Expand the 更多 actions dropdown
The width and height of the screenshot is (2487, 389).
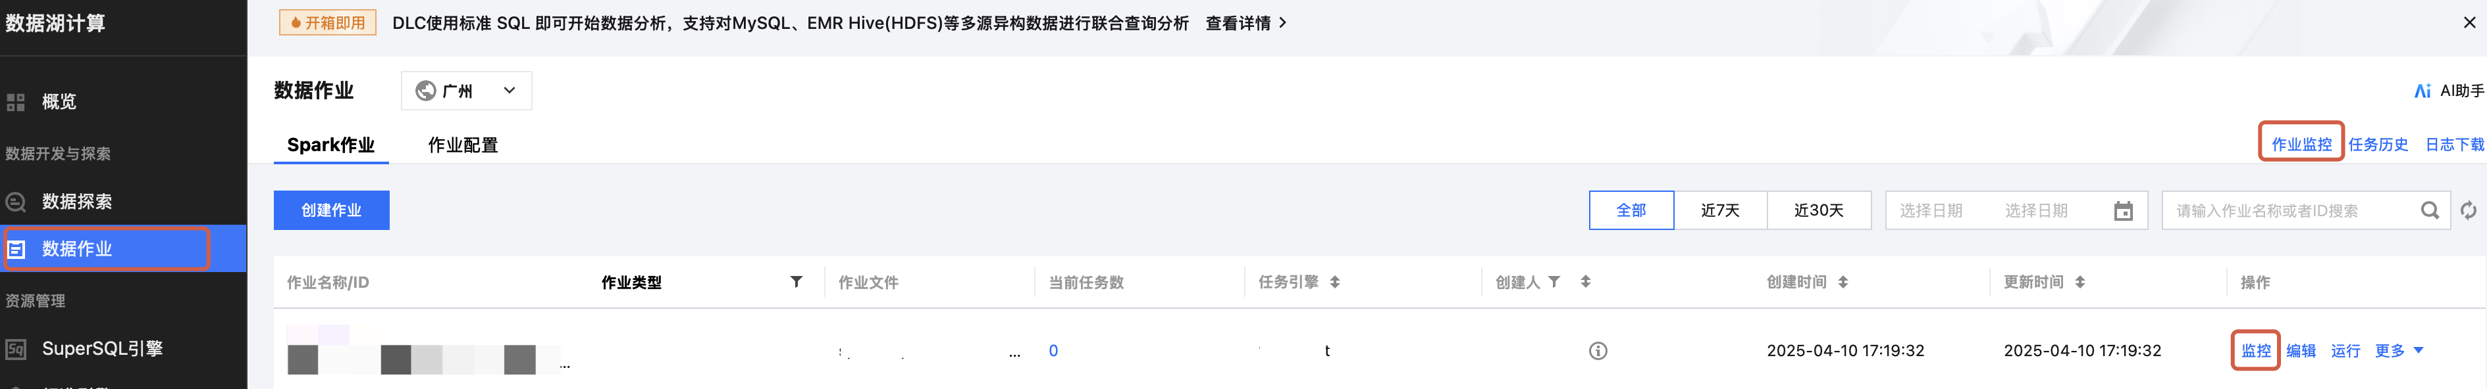[x=2398, y=350]
